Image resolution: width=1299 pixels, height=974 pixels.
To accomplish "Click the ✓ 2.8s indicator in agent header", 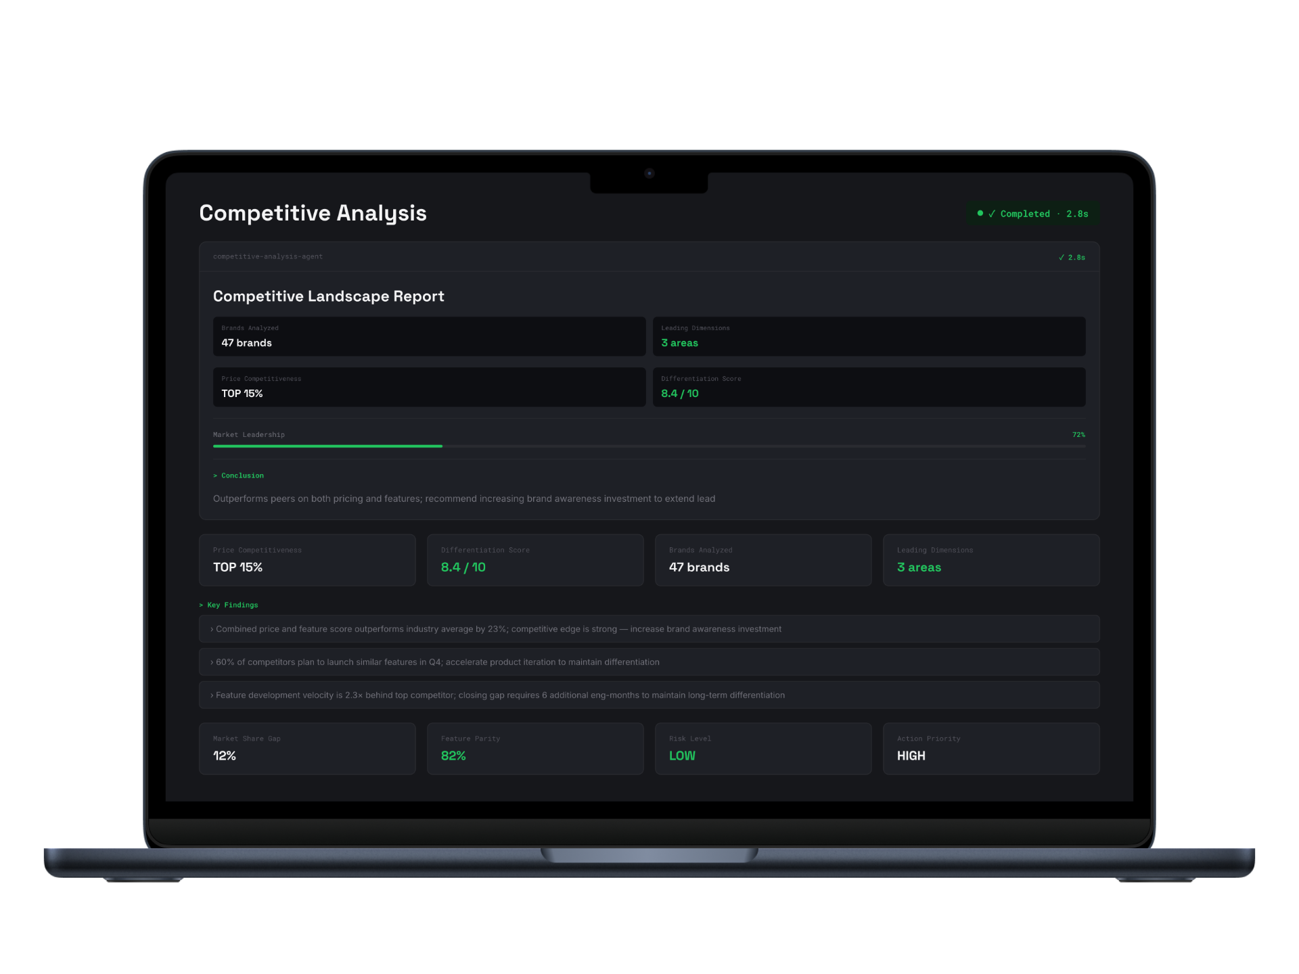I will click(x=1071, y=257).
